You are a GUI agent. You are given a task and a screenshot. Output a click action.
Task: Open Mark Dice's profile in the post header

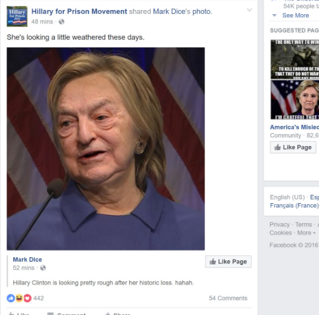[169, 11]
